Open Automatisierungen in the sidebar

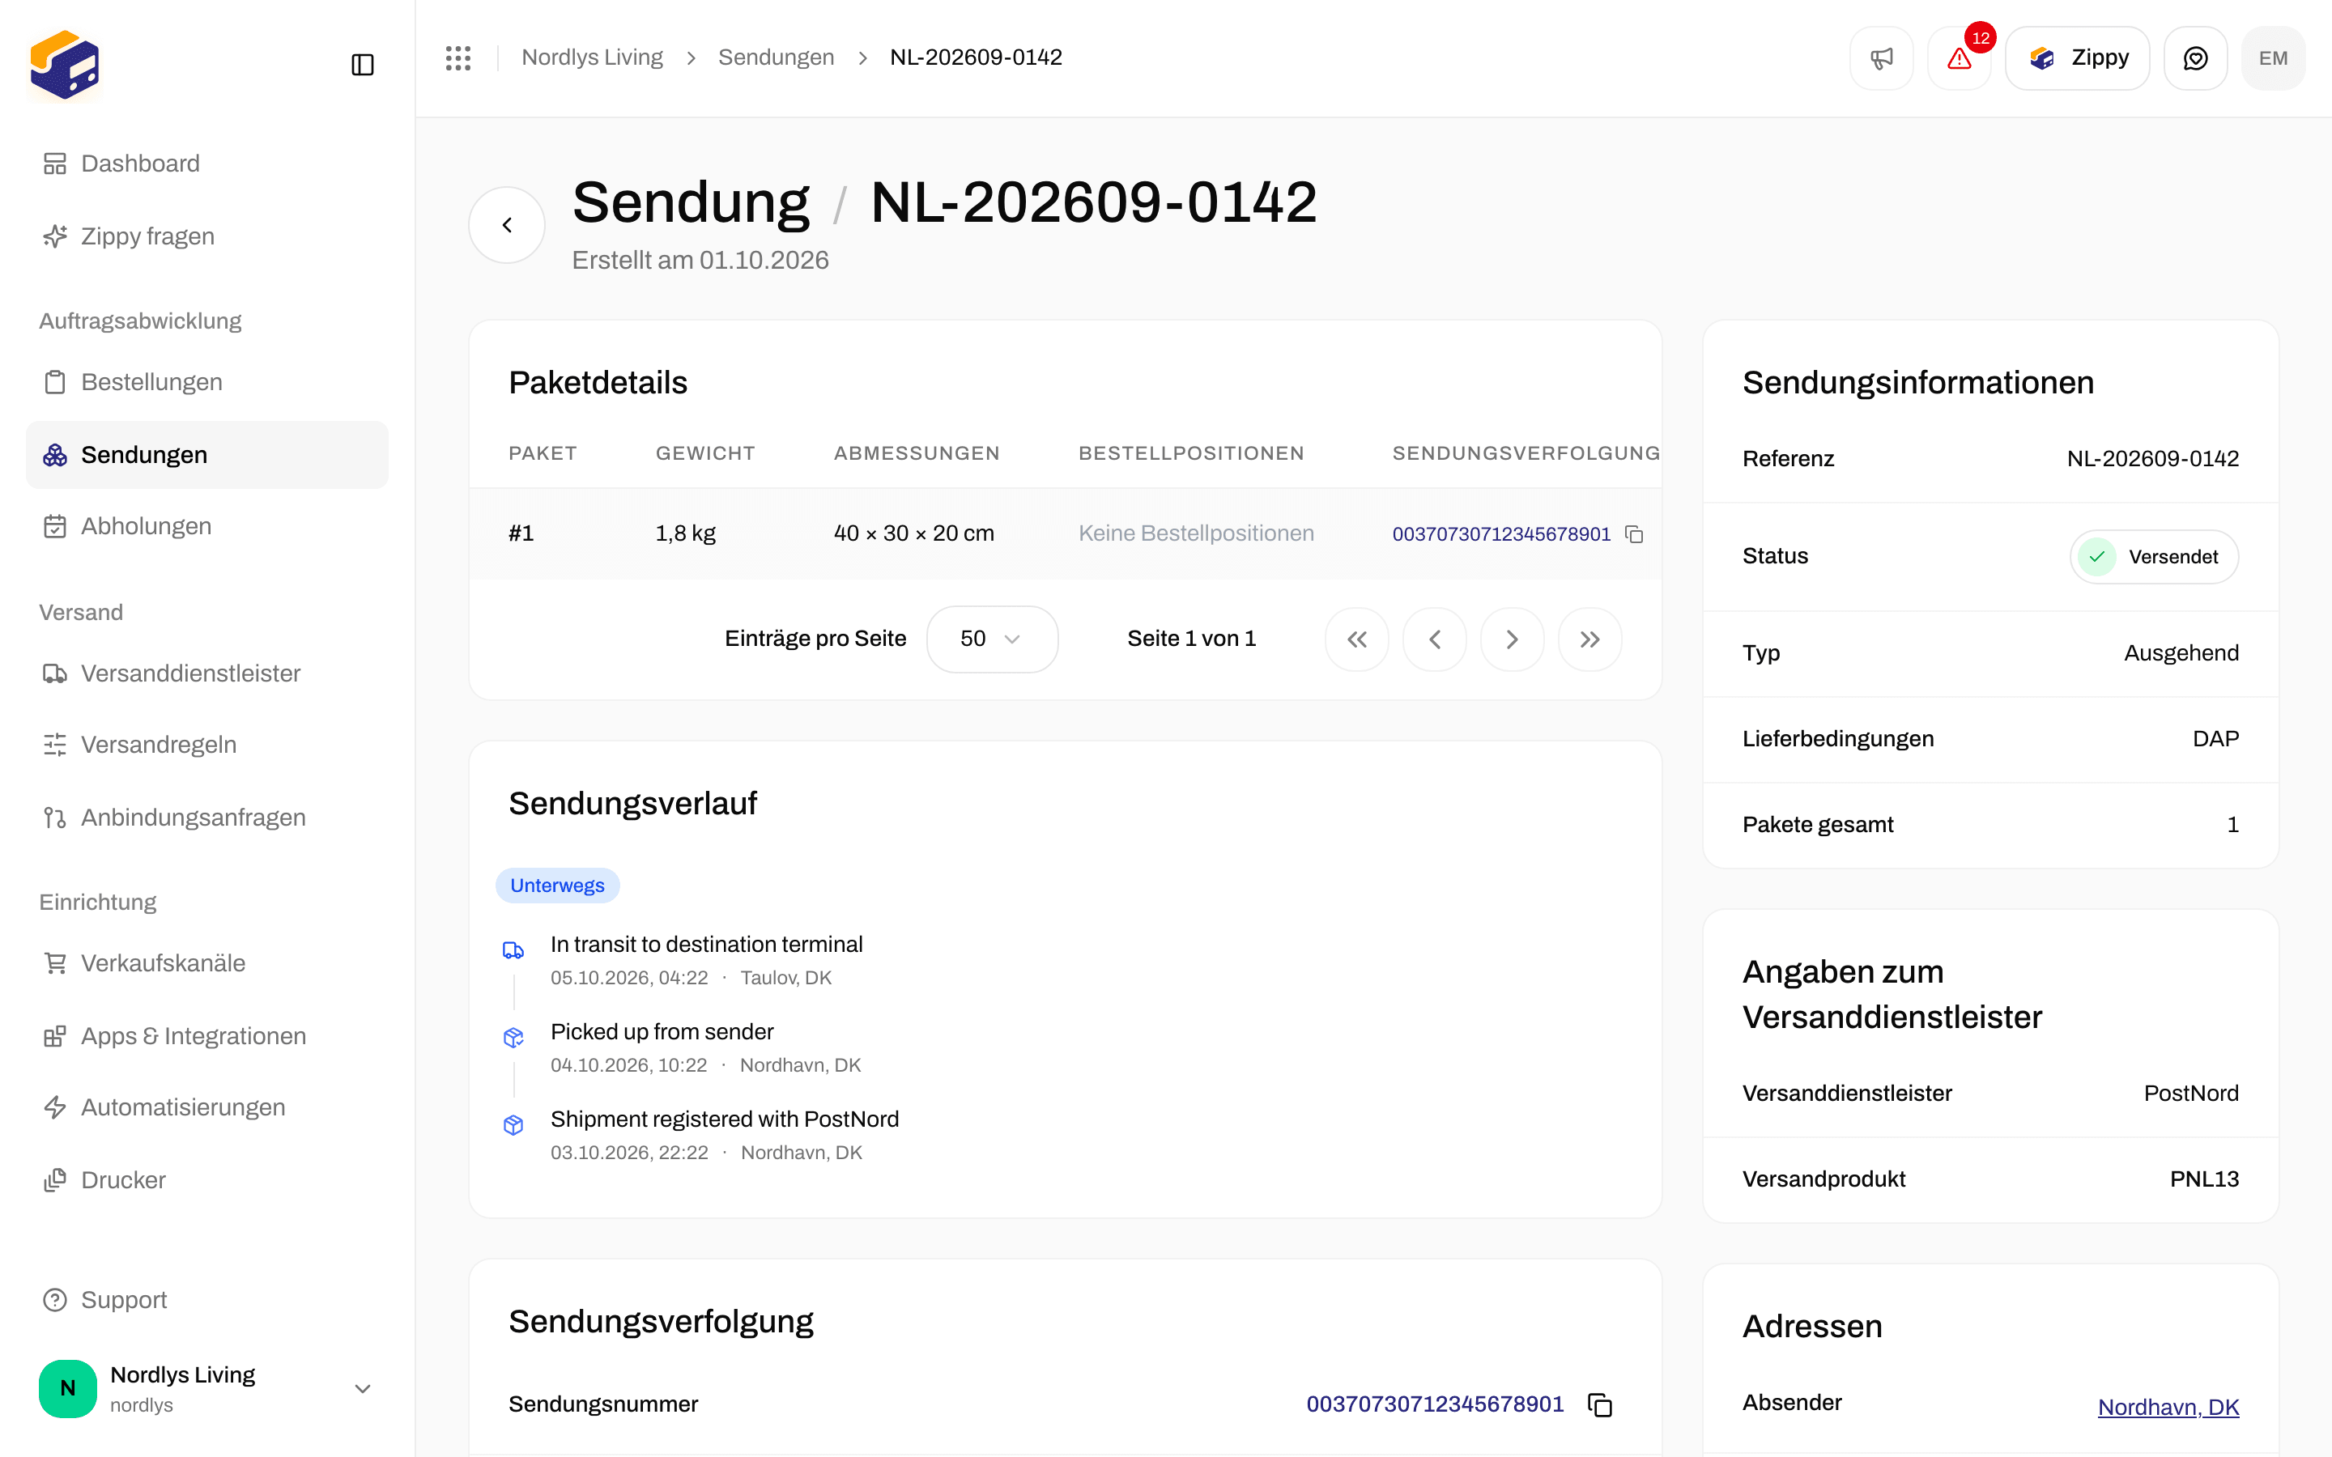[x=207, y=1107]
